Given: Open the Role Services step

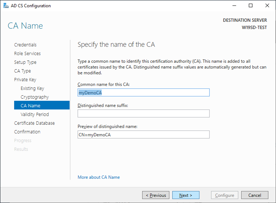Looking at the screenshot, I should coord(27,54).
